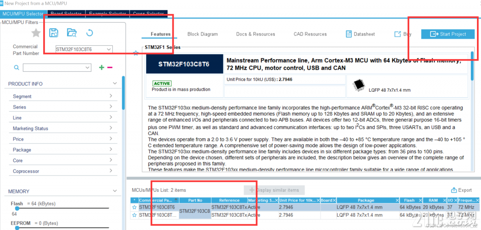Image resolution: width=481 pixels, height=230 pixels.
Task: Select the STM32F103C8T6 cell in the list
Action: pyautogui.click(x=159, y=207)
